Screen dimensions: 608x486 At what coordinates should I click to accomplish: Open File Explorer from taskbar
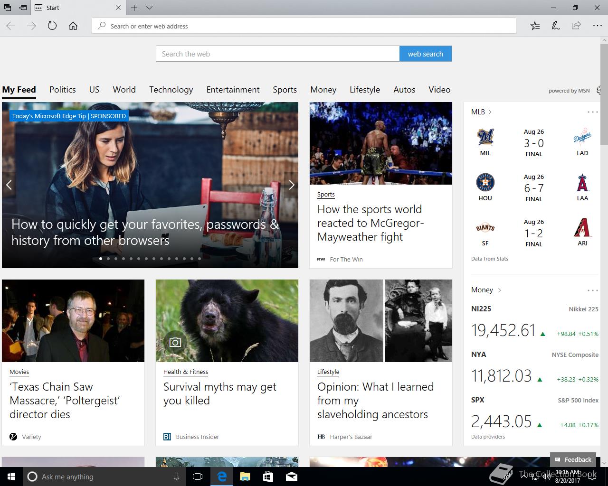[245, 477]
